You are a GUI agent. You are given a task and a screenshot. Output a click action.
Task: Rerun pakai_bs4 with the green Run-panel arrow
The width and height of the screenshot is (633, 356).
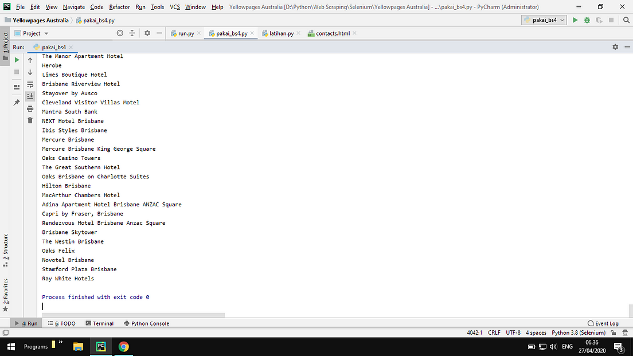click(x=17, y=60)
